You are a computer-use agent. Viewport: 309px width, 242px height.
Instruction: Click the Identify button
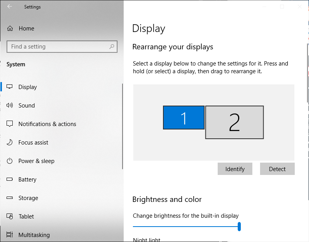235,169
